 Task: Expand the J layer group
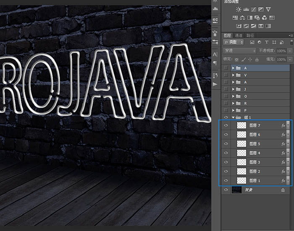click(x=233, y=89)
